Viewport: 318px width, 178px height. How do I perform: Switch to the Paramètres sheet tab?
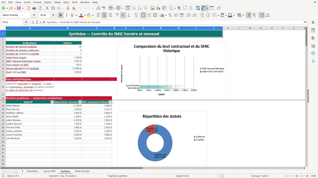tap(32, 171)
